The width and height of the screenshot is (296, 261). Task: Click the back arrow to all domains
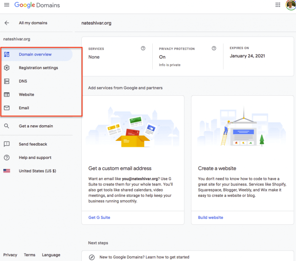click(7, 23)
